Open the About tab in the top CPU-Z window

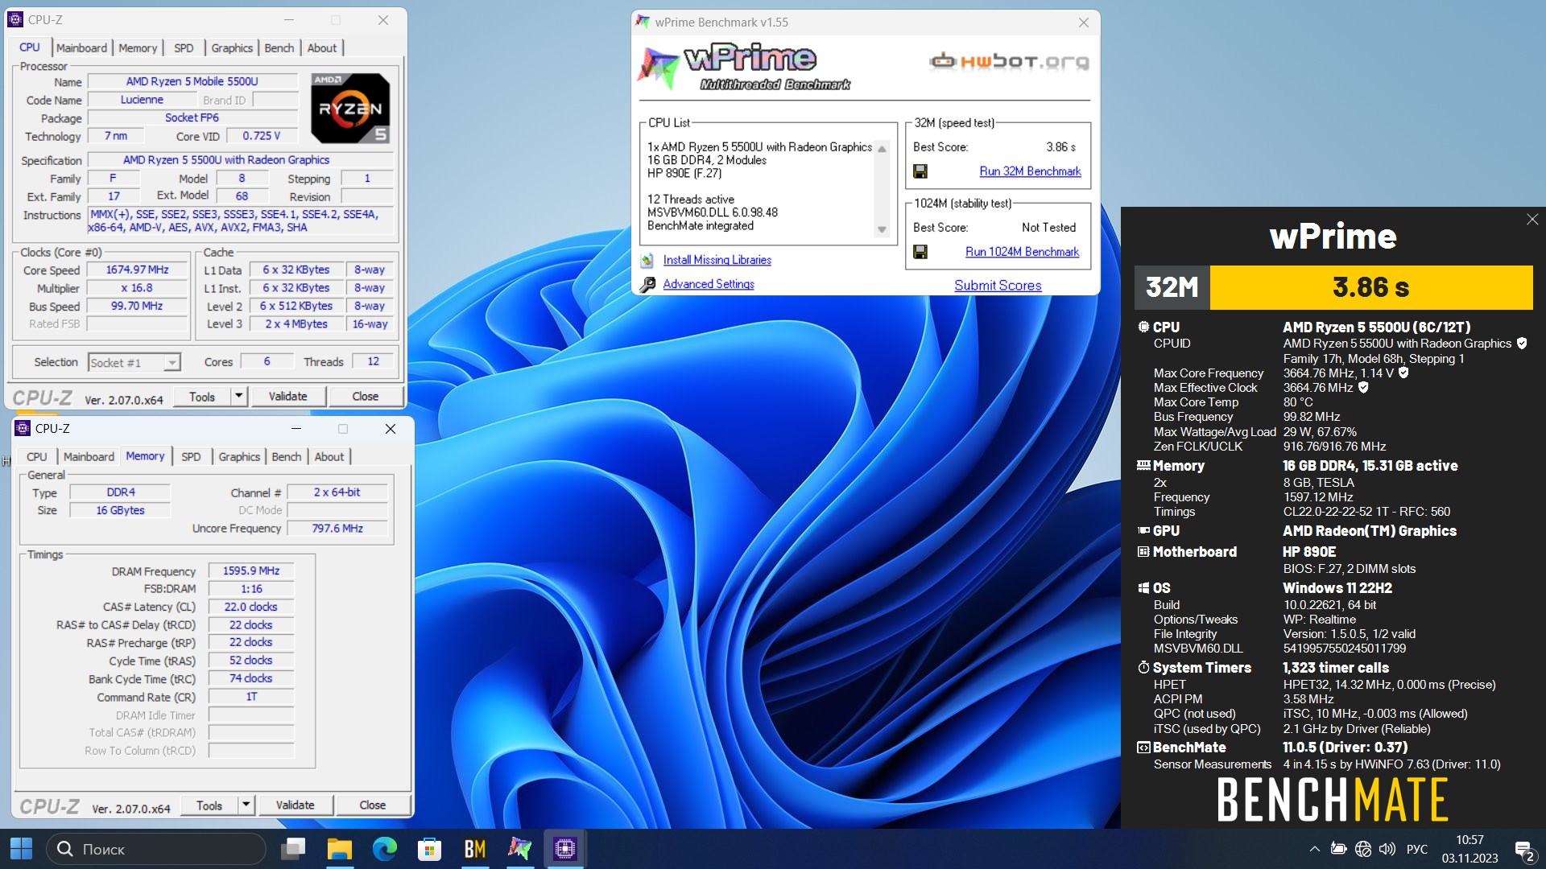pos(322,47)
